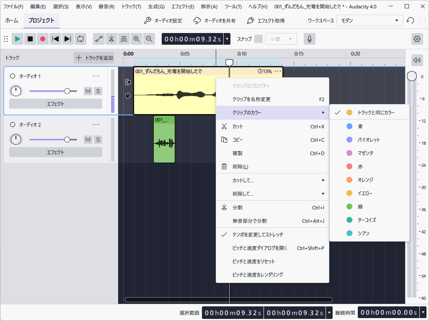This screenshot has height=321, width=429.
Task: Solo the オーディオ 2 track with S
Action: tap(98, 140)
